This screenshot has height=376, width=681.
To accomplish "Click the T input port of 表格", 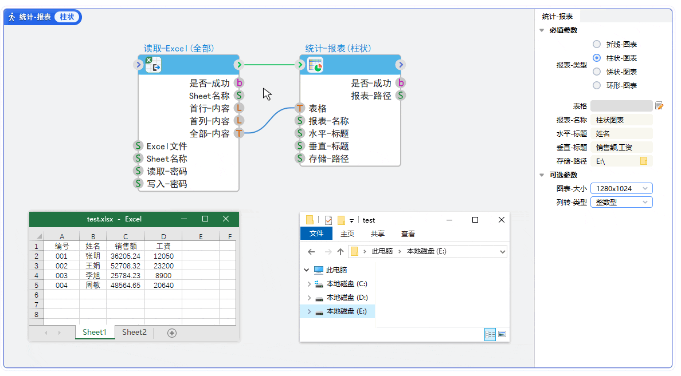I will [x=300, y=108].
